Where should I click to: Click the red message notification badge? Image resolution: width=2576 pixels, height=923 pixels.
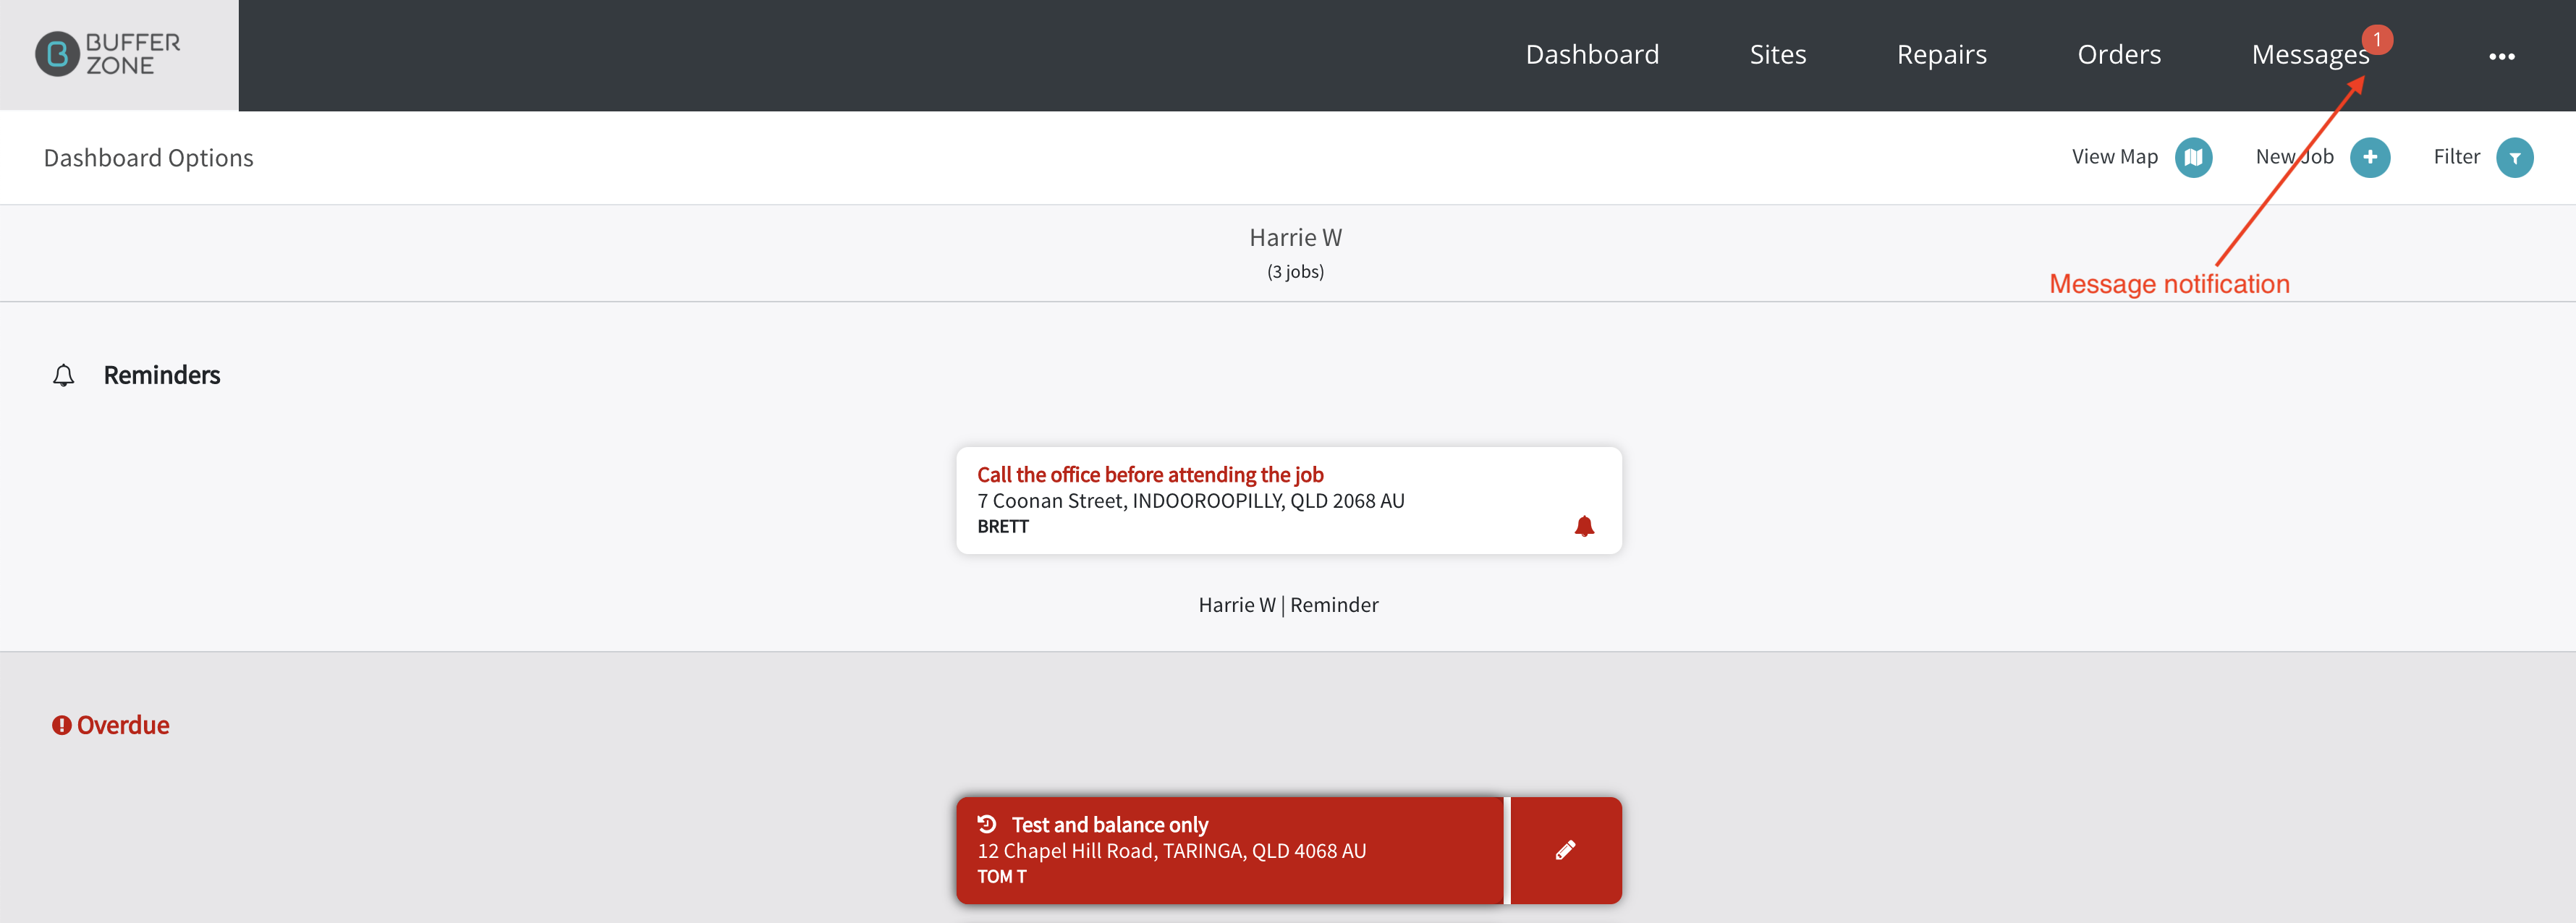pyautogui.click(x=2377, y=39)
